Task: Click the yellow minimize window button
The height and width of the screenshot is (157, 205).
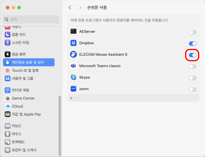Action: pyautogui.click(x=13, y=7)
